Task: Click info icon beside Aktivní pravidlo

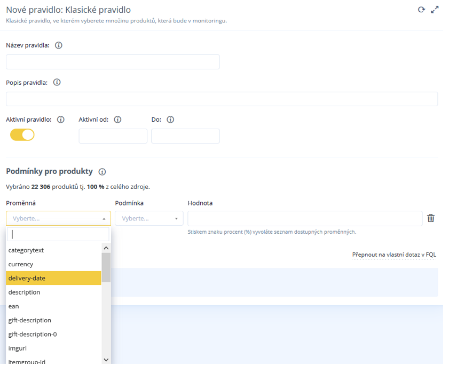Action: [61, 120]
